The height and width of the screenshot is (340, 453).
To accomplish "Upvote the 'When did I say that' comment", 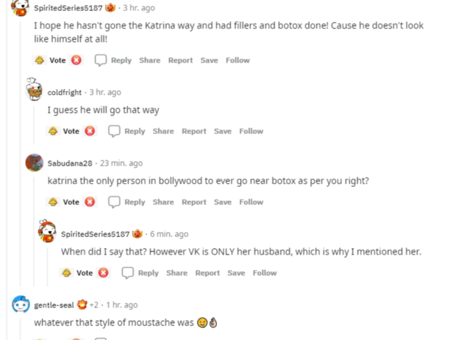I will coord(67,273).
